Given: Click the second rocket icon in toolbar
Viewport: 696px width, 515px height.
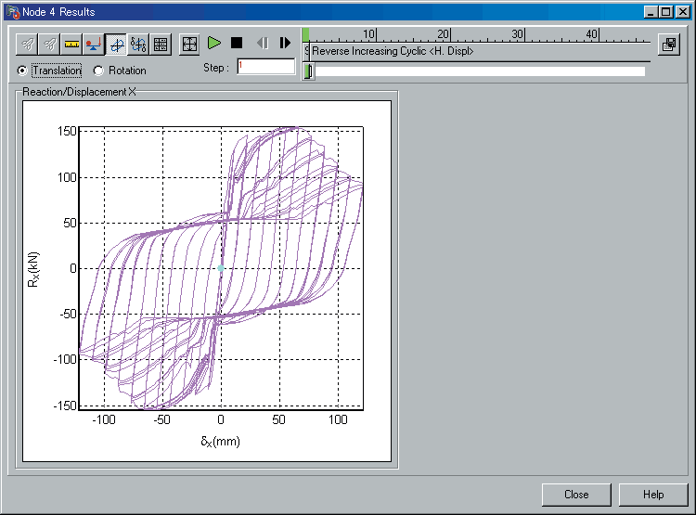Looking at the screenshot, I should (50, 44).
